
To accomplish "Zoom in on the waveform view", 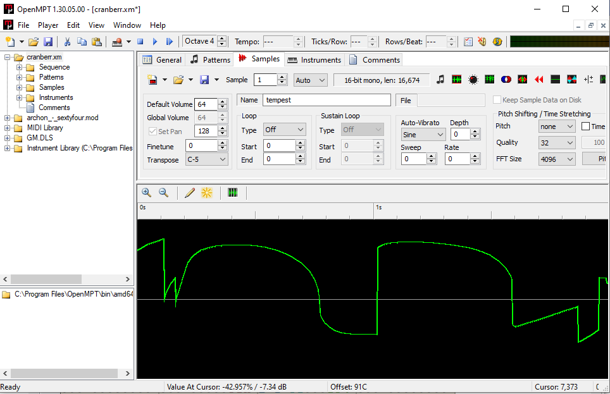I will pyautogui.click(x=147, y=192).
